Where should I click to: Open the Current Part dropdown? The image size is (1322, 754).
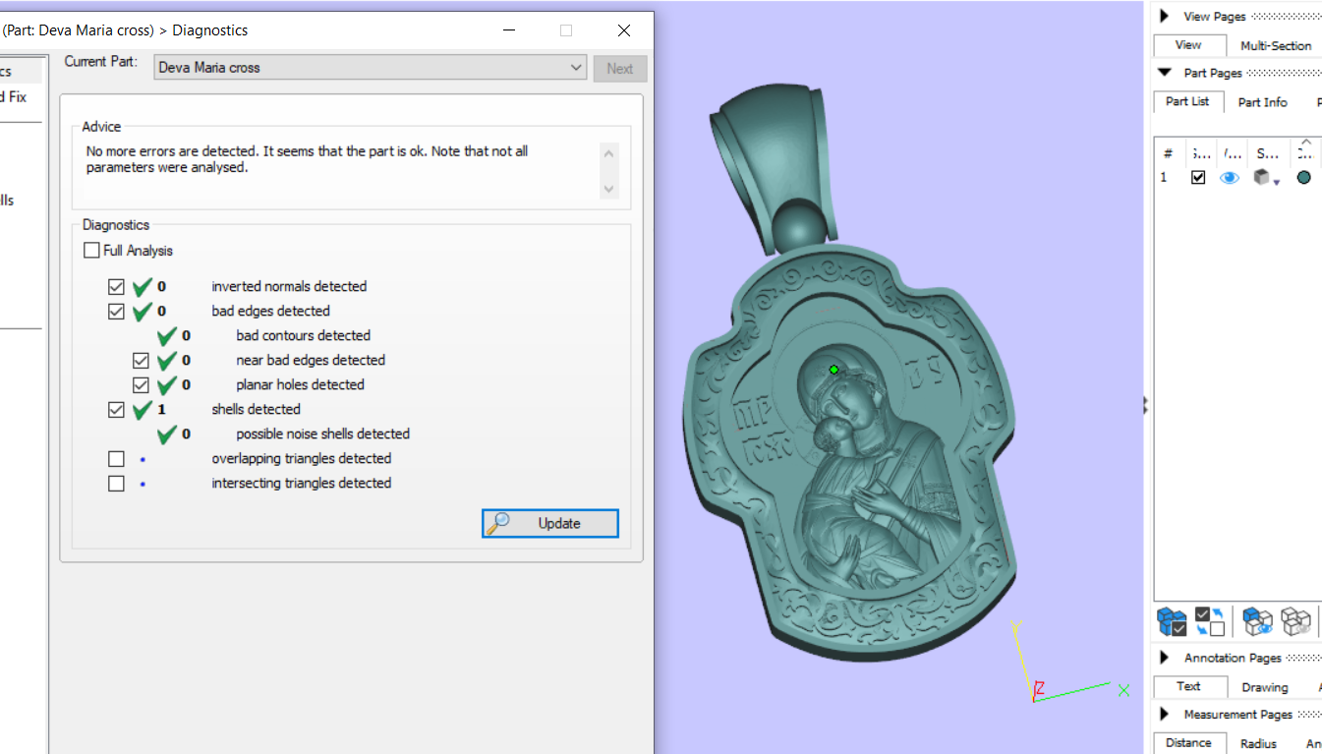coord(577,68)
